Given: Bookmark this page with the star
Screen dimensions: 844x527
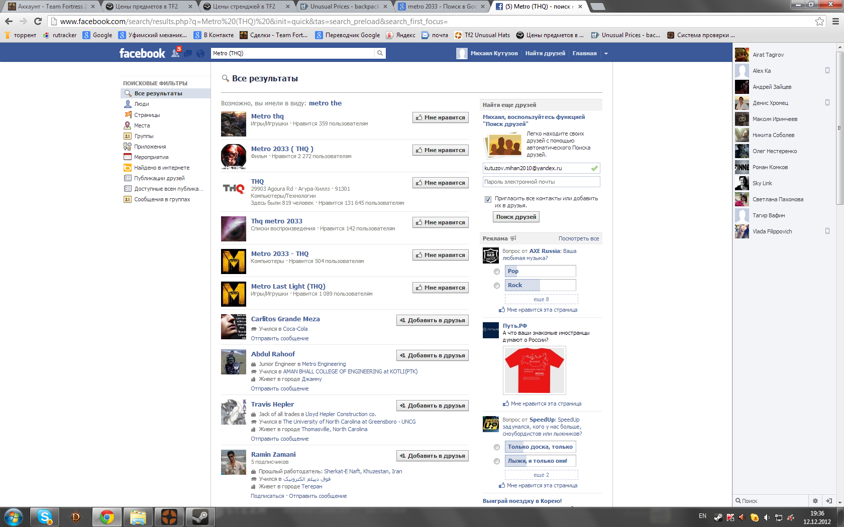Looking at the screenshot, I should pos(819,21).
